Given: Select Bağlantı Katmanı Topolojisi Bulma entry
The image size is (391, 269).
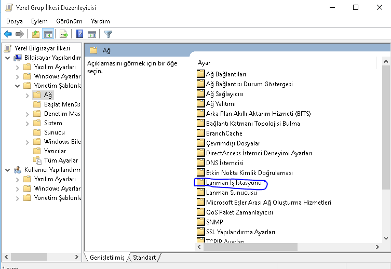Looking at the screenshot, I should pos(253,124).
